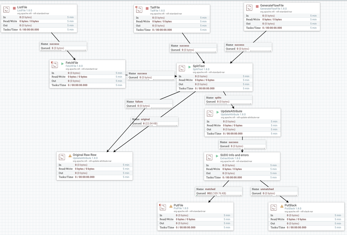Click the SplitText processor icon
The image size is (347, 235).
pos(182,68)
